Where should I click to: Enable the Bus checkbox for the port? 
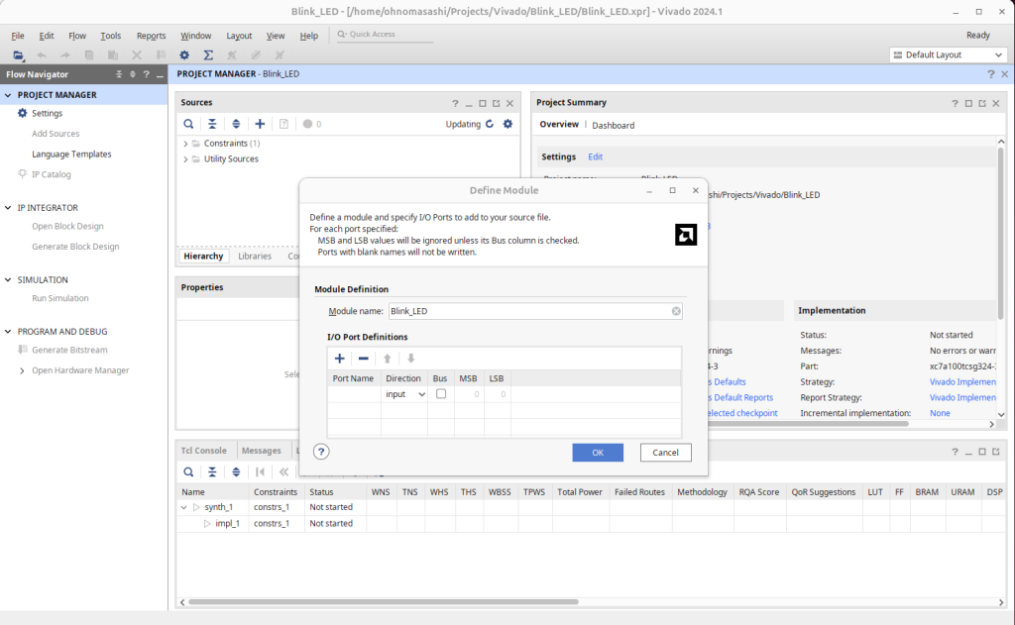click(x=441, y=394)
